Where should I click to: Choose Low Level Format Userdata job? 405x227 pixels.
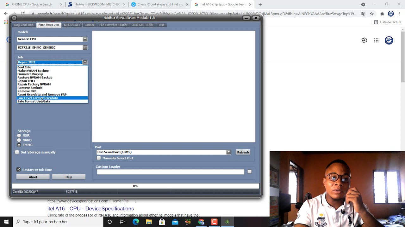(x=52, y=98)
